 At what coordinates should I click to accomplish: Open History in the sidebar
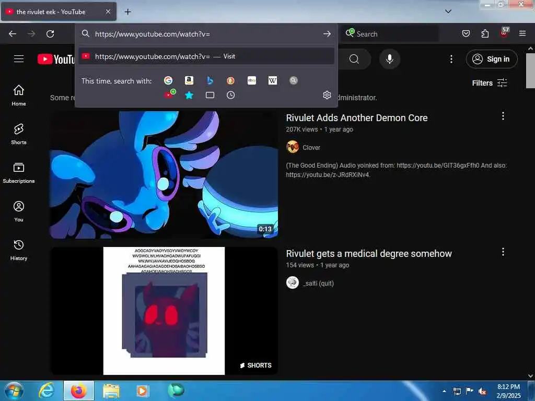(x=19, y=250)
